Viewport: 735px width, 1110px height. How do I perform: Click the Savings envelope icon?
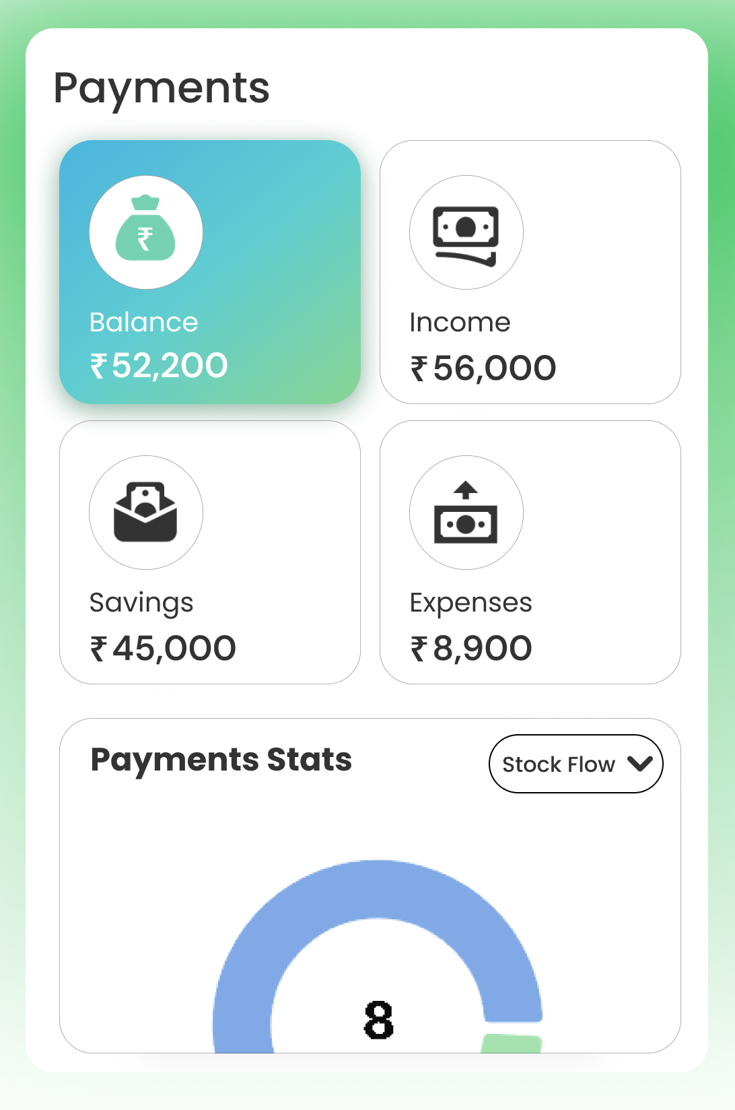pyautogui.click(x=145, y=512)
